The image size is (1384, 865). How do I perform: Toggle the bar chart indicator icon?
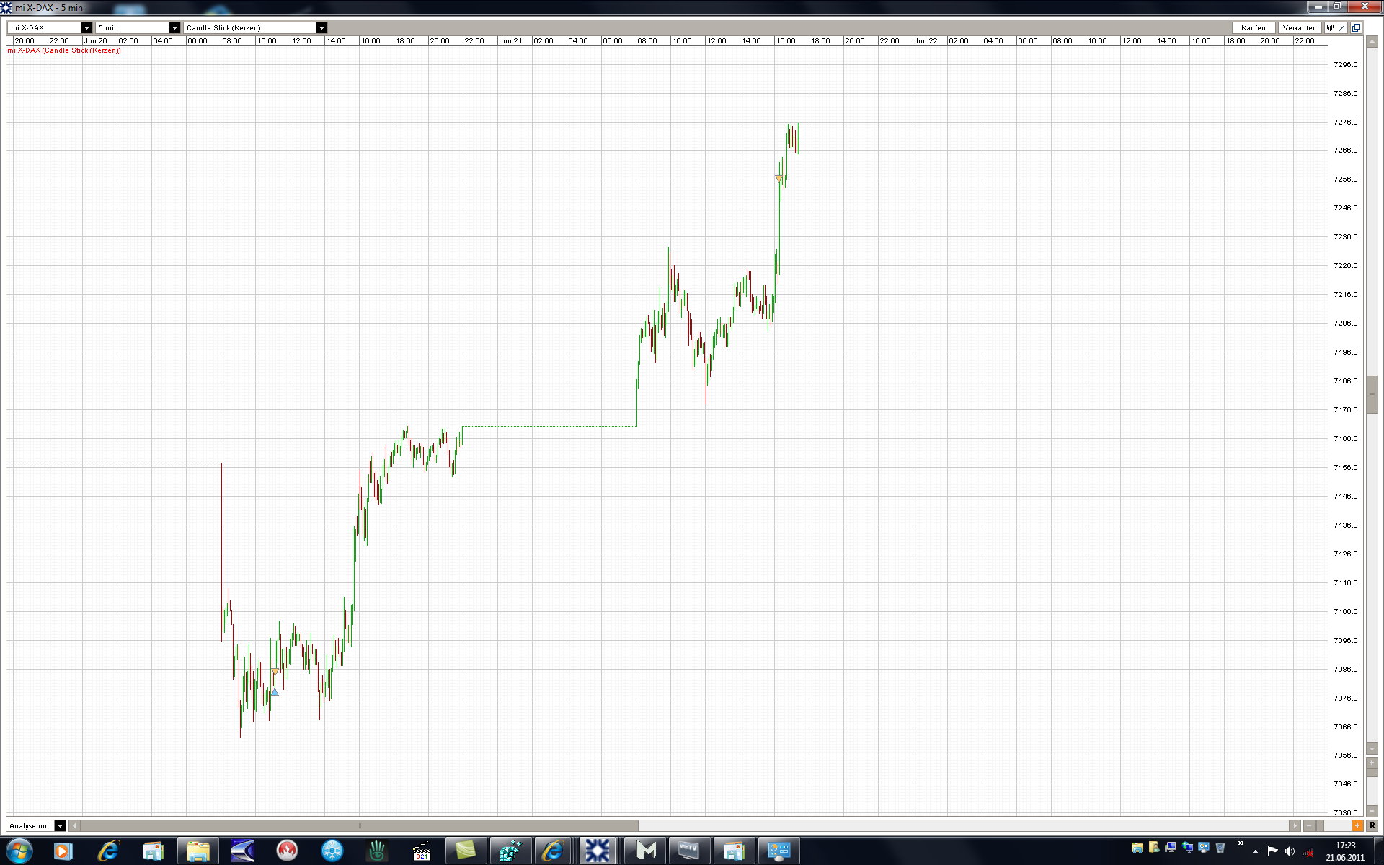click(1331, 27)
